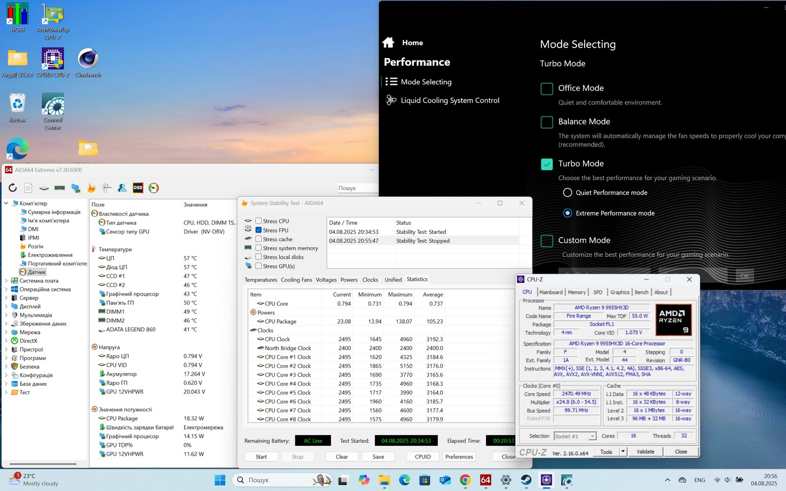This screenshot has height=491, width=786.
Task: Click the taskbar Пошук search box
Action: pyautogui.click(x=282, y=480)
